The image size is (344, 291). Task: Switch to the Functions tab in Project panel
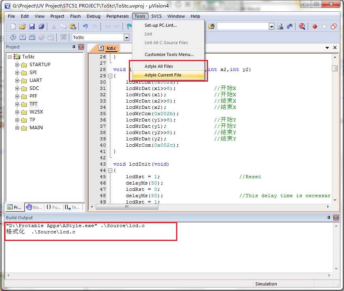pyautogui.click(x=54, y=207)
